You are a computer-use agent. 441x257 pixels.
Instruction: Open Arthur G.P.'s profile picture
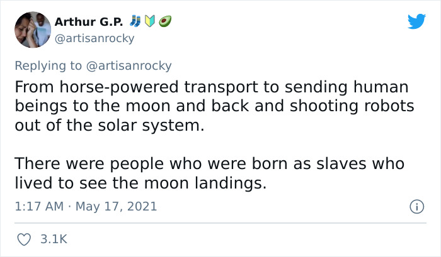click(31, 30)
